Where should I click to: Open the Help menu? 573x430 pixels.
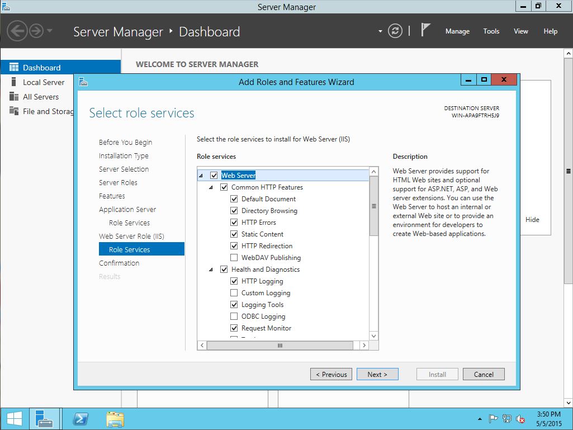[x=550, y=31]
